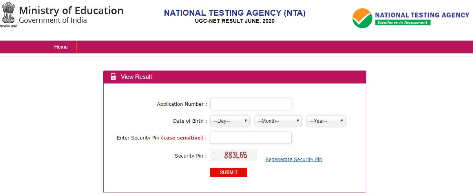Image resolution: width=473 pixels, height=194 pixels.
Task: Click the security pin captcha image
Action: pyautogui.click(x=234, y=155)
